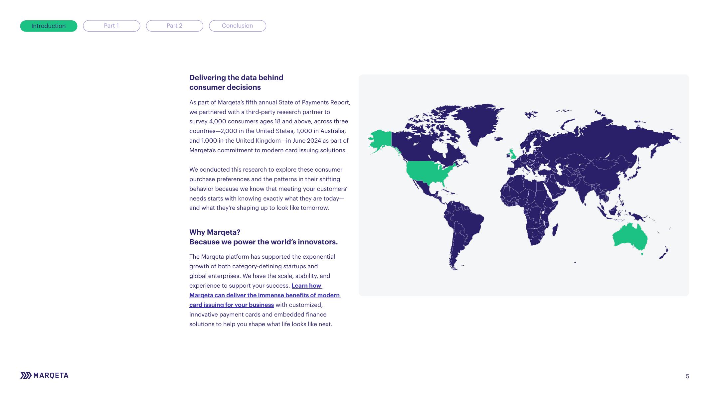Click Madagascar island on the map
This screenshot has height=399, width=710.
pyautogui.click(x=555, y=229)
